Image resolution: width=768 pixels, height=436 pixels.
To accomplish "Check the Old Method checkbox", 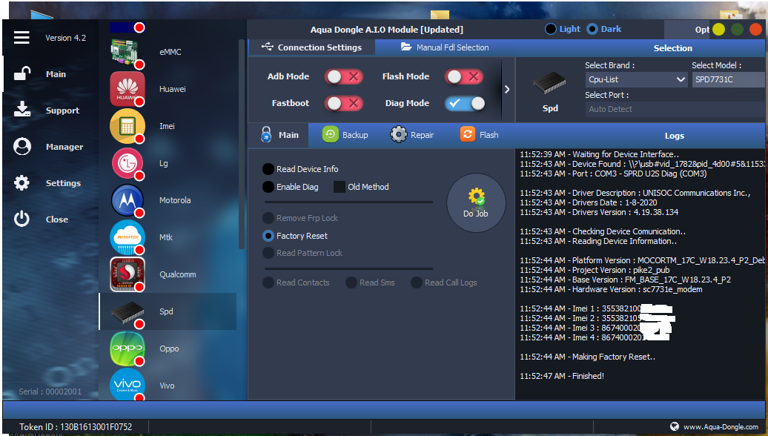I will coord(340,187).
